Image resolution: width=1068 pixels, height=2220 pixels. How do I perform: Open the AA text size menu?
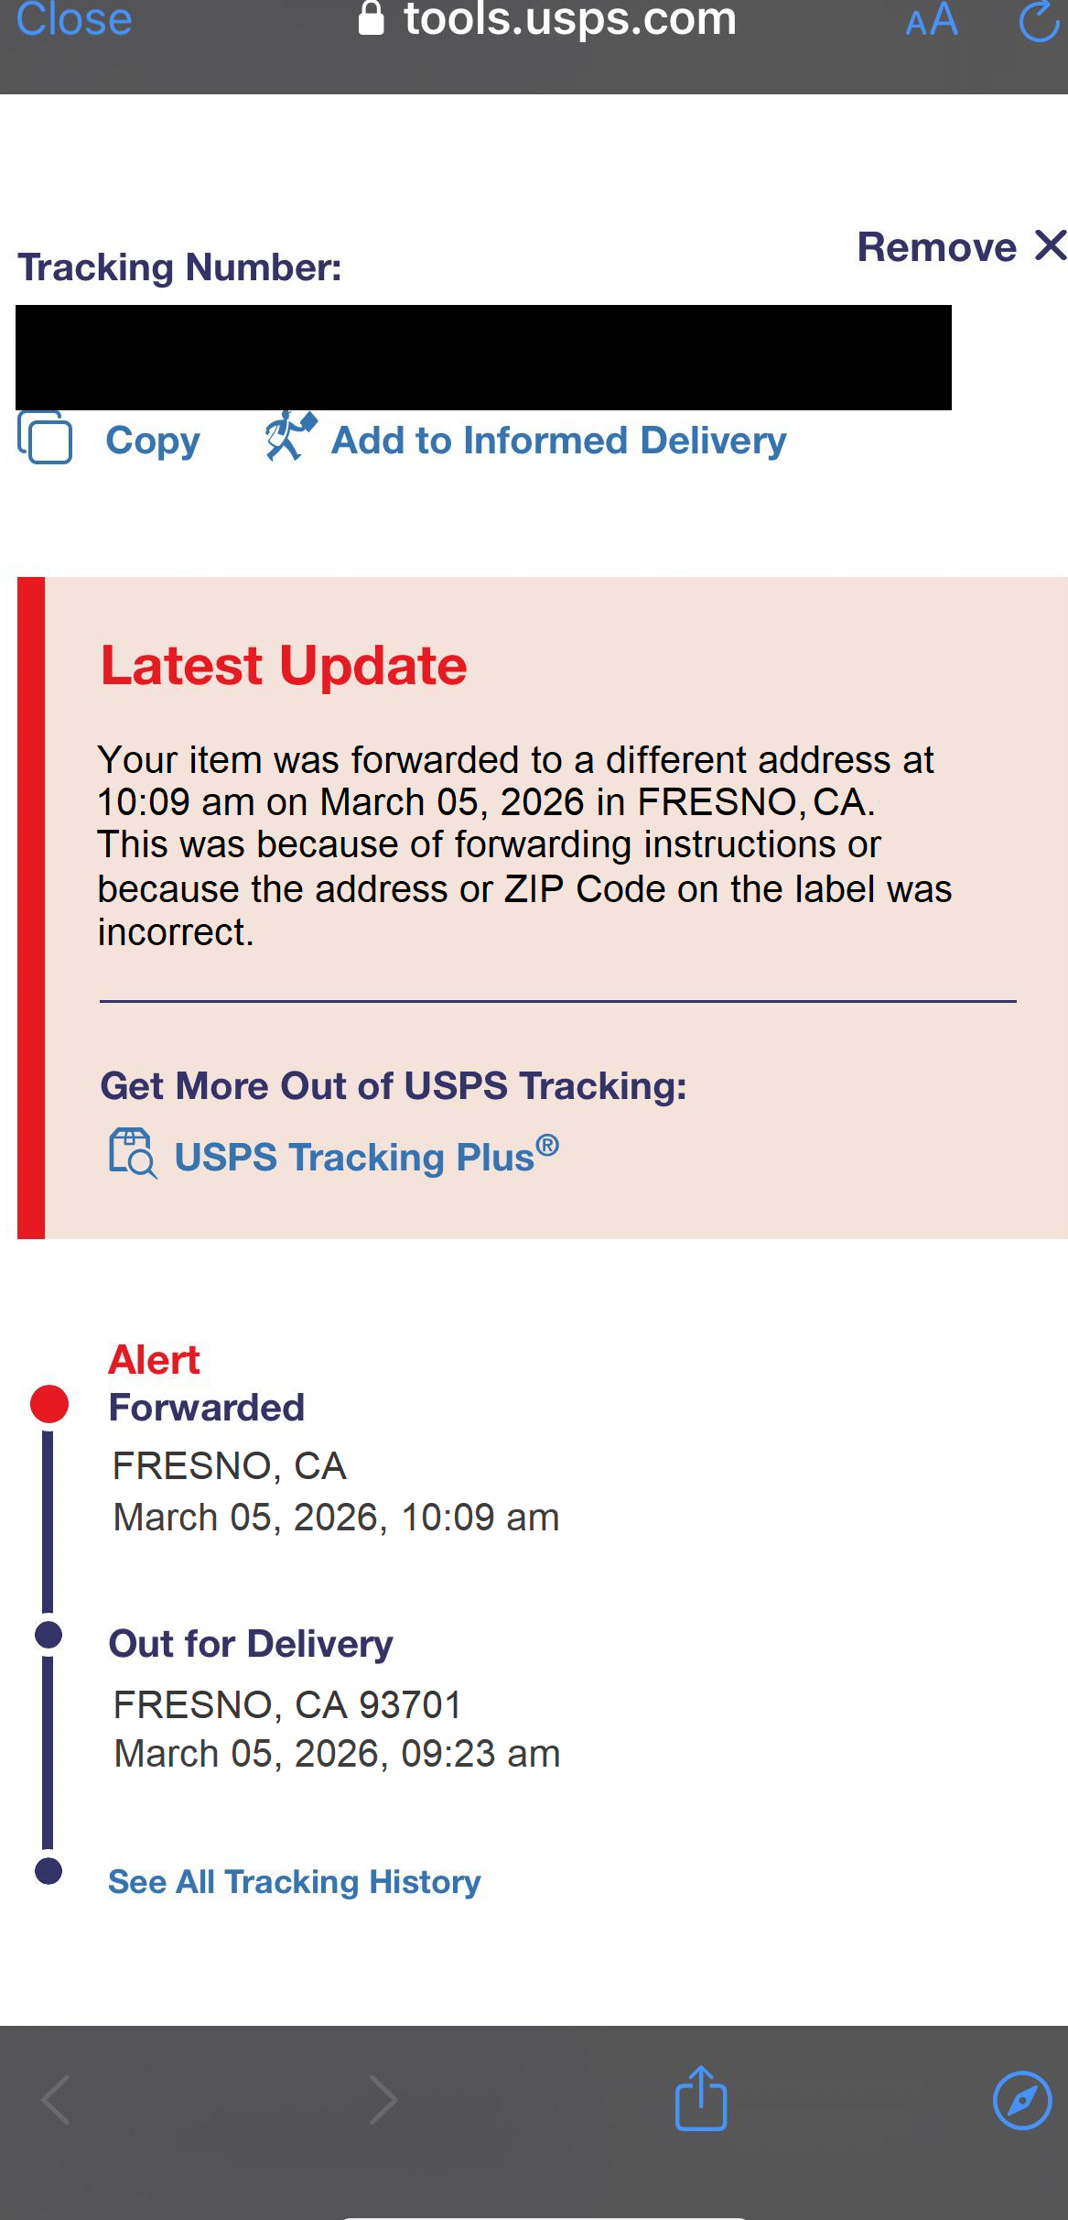coord(932,20)
